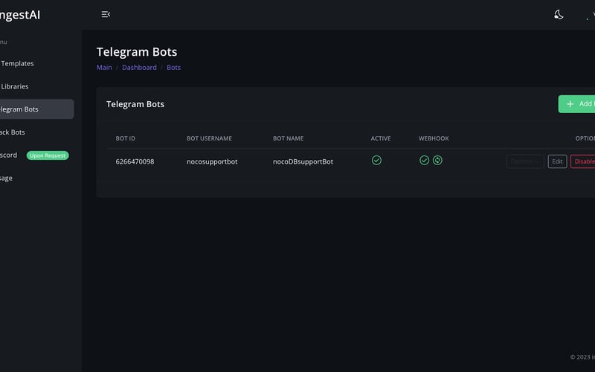Open Slack Bots in the sidebar
Image resolution: width=595 pixels, height=372 pixels.
tap(13, 132)
